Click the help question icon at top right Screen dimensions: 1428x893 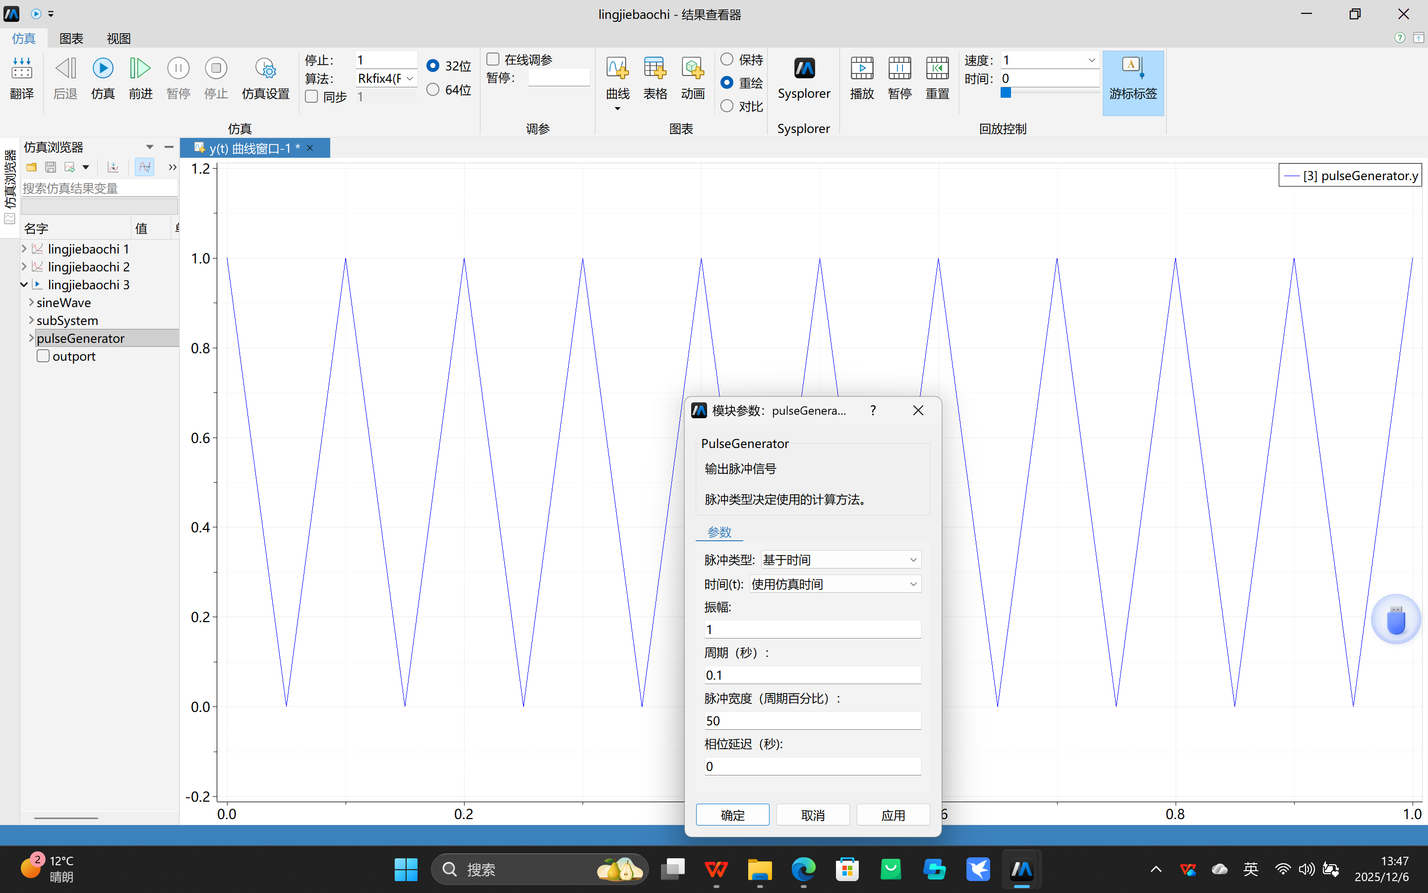point(1400,38)
